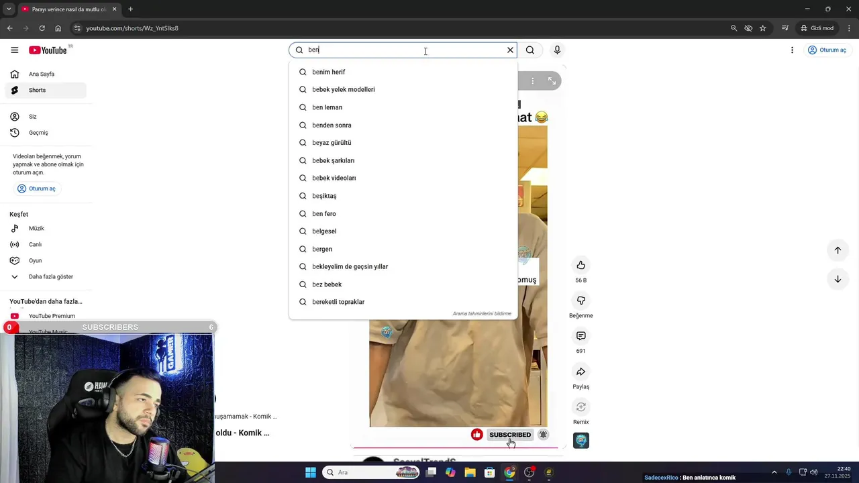Choose suggestion 'ben leman'
The height and width of the screenshot is (483, 859).
(x=403, y=107)
